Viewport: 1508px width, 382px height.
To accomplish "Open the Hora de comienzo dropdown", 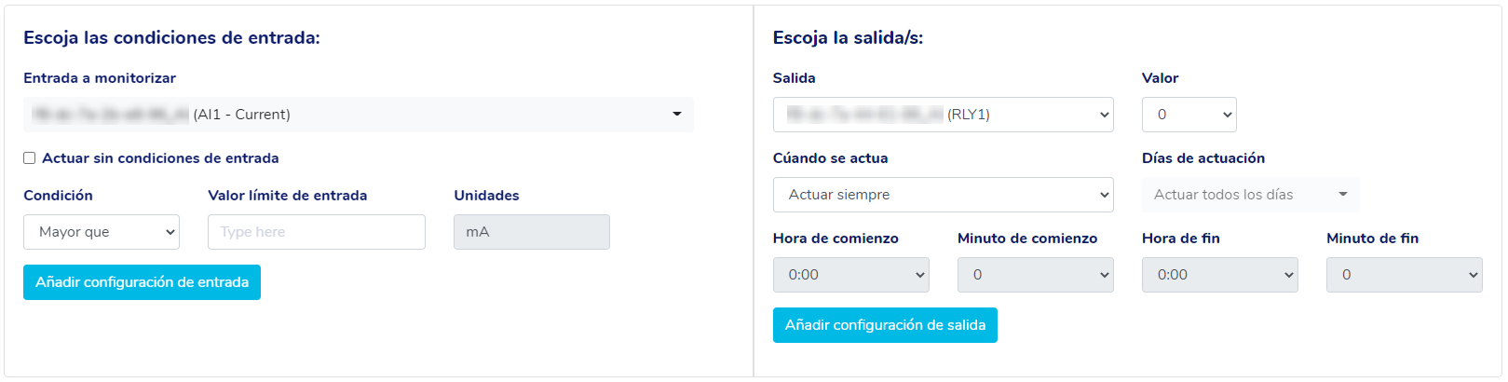I will [850, 275].
